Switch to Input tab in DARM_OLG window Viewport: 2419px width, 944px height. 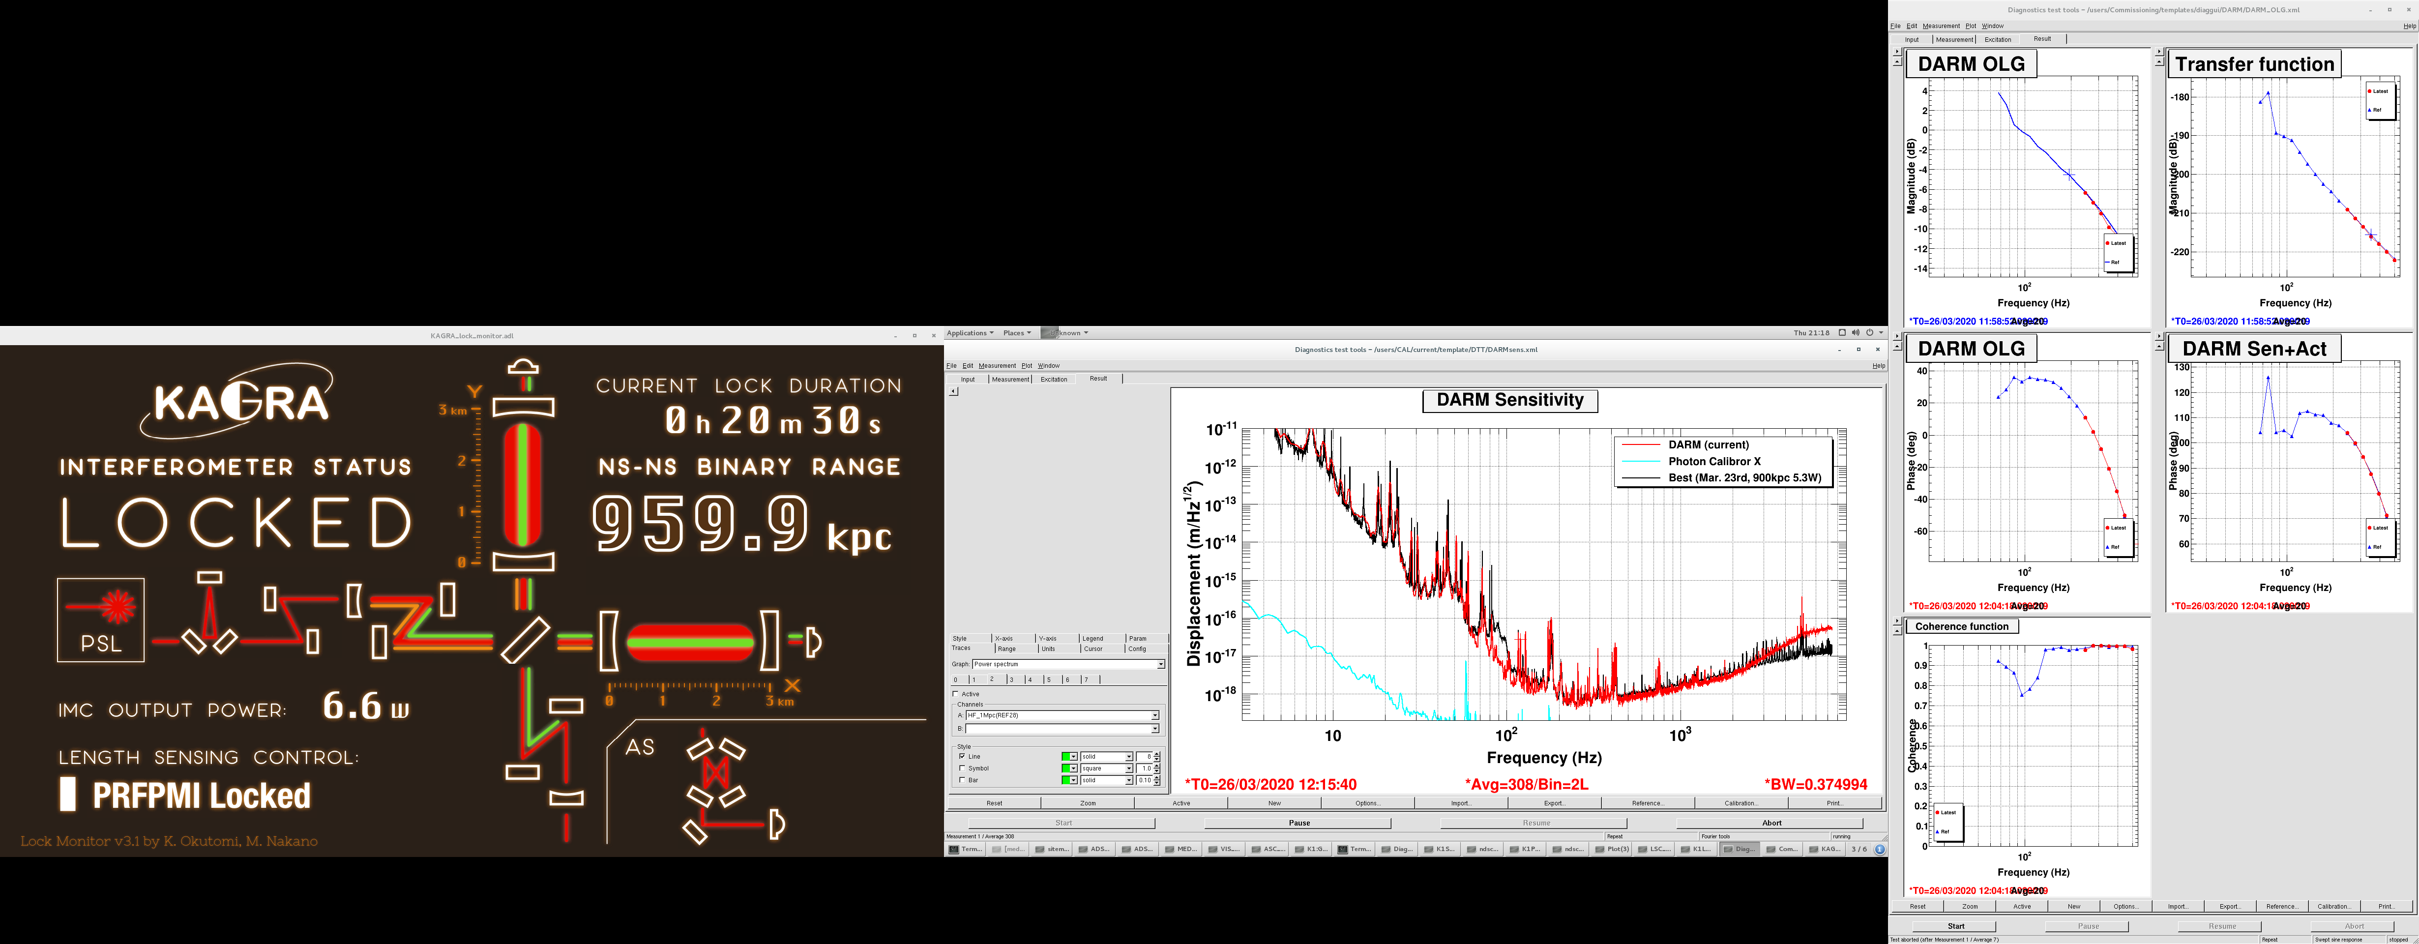1912,39
